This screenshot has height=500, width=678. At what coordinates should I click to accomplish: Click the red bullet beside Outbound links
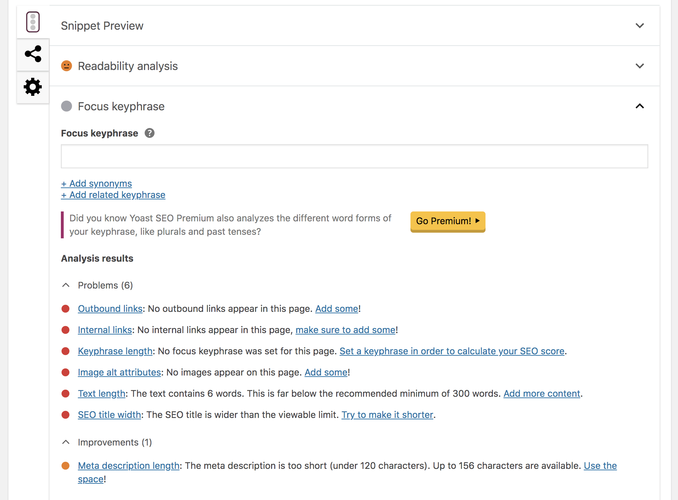65,309
